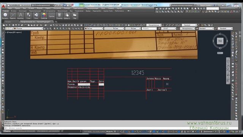The height and width of the screenshot is (137, 243).
Task: Select the Иванов text in the title block
Action: tap(84, 87)
